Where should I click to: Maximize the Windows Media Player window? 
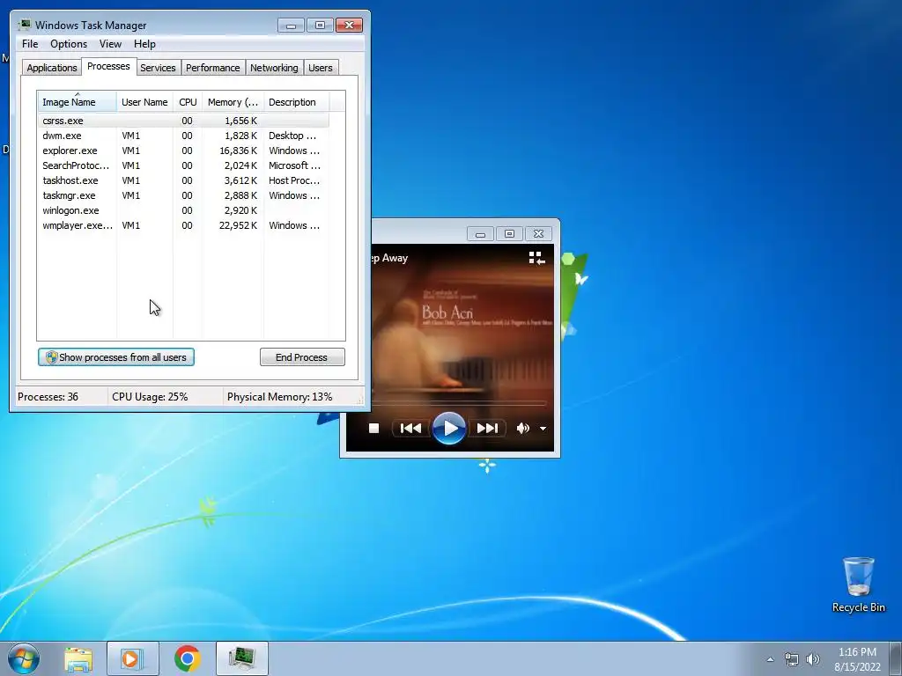pos(509,234)
